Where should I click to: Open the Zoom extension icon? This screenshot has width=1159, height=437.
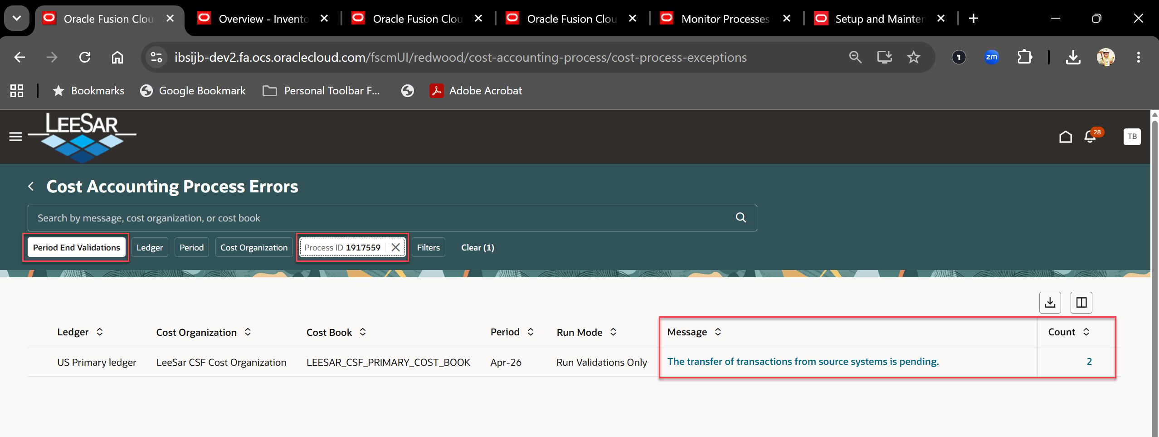(991, 57)
